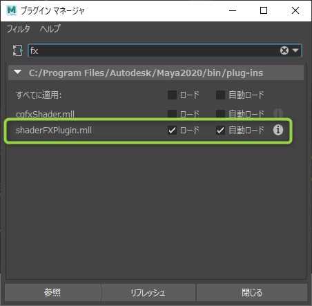Click the toggle icon left of search field
The width and height of the screenshot is (312, 306).
click(17, 50)
